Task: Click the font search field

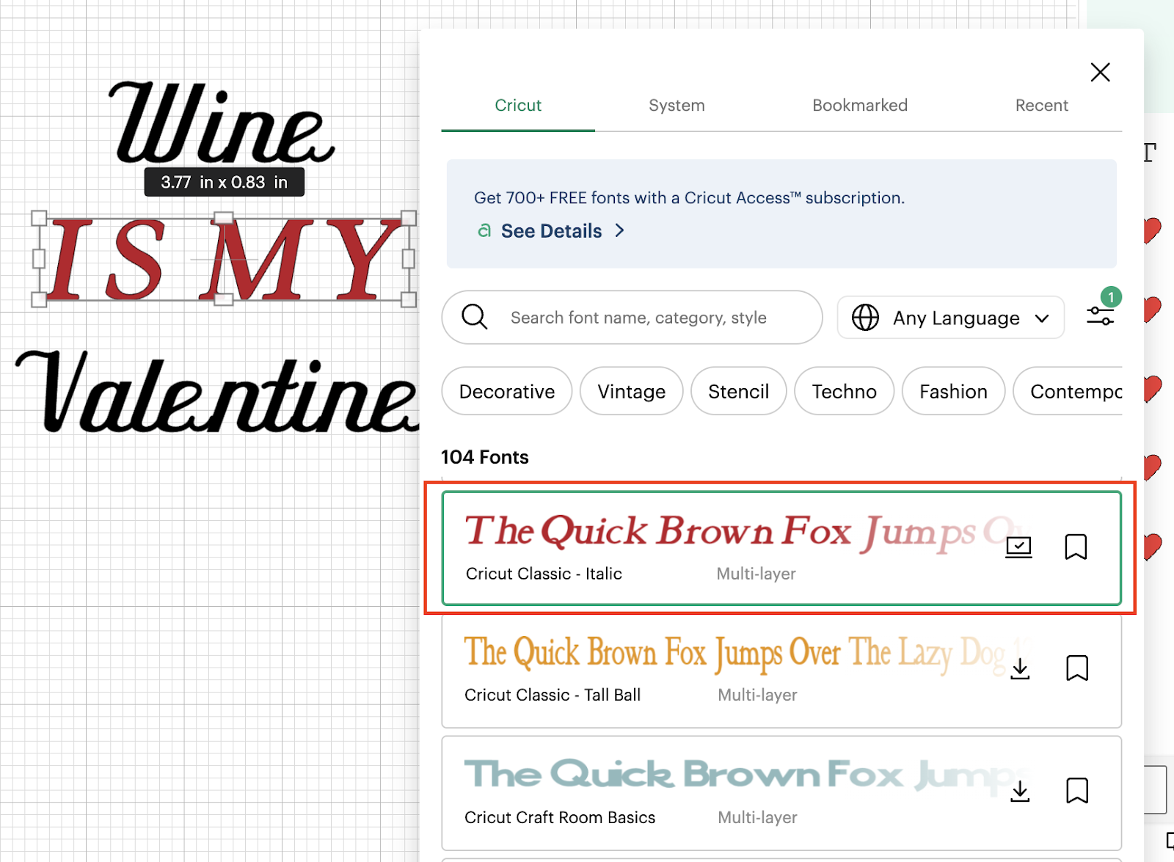Action: point(632,318)
